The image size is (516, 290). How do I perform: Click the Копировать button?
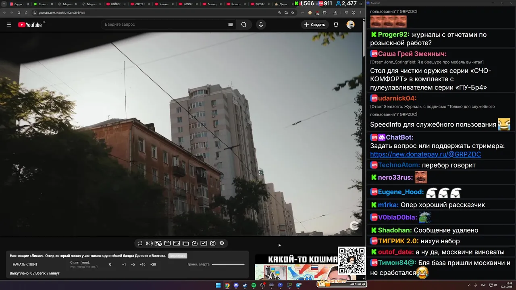[178, 256]
